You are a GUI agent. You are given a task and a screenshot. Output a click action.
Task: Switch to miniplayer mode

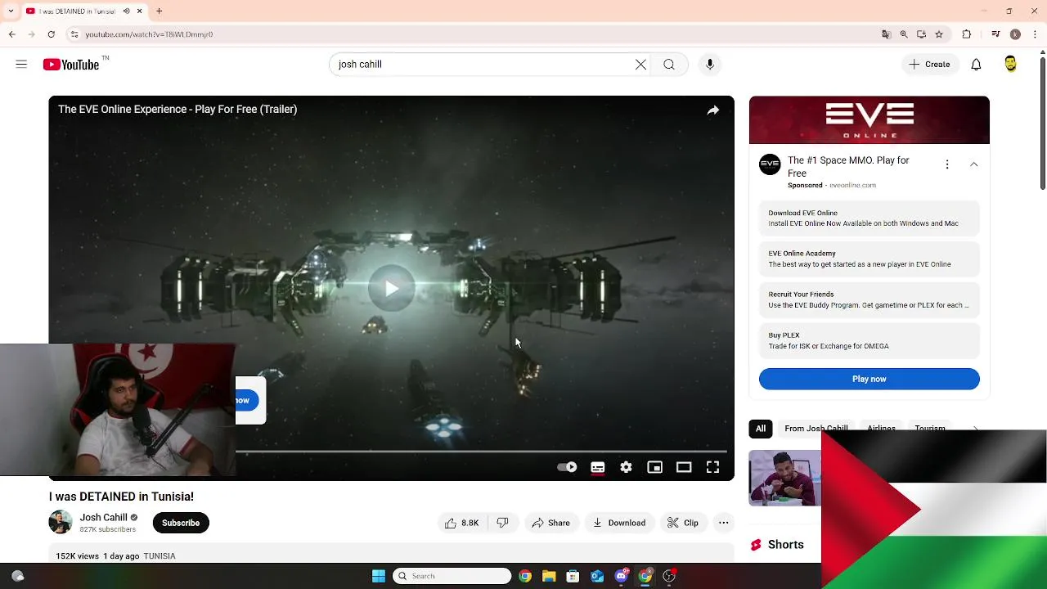coord(654,467)
